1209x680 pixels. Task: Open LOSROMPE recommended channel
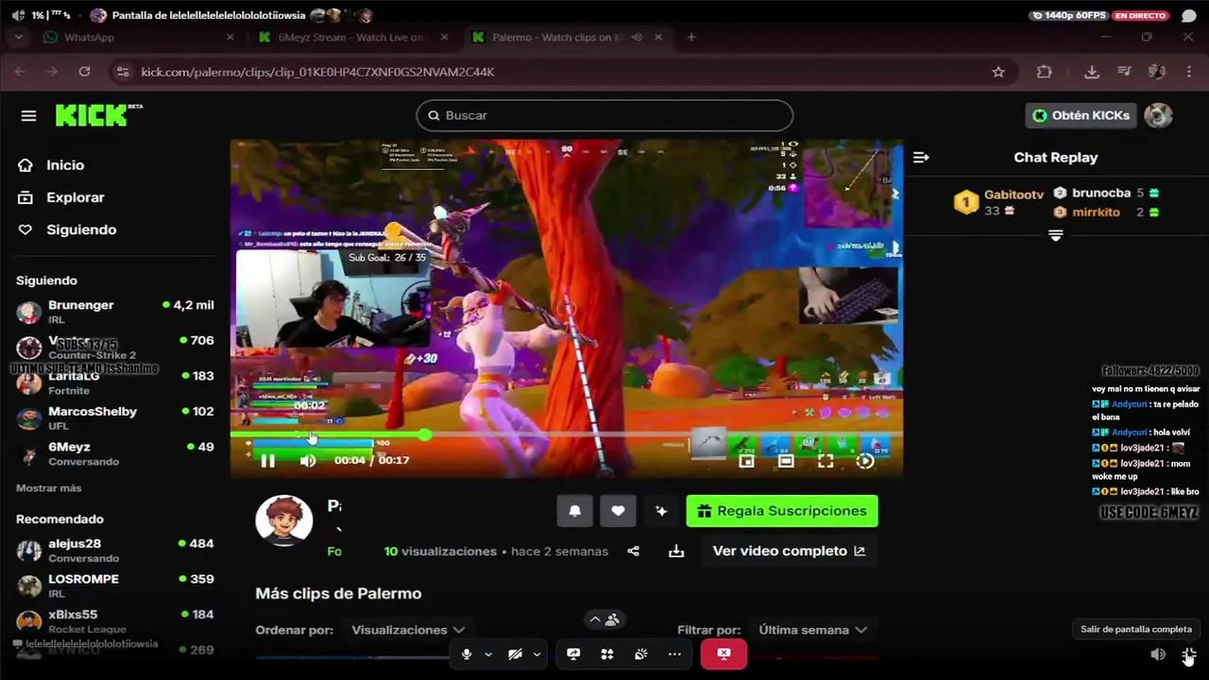coord(115,586)
